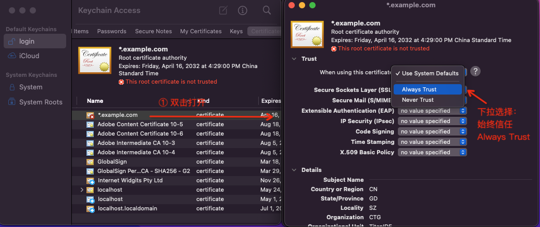This screenshot has width=540, height=227.
Task: Choose Always Trust option
Action: click(419, 89)
